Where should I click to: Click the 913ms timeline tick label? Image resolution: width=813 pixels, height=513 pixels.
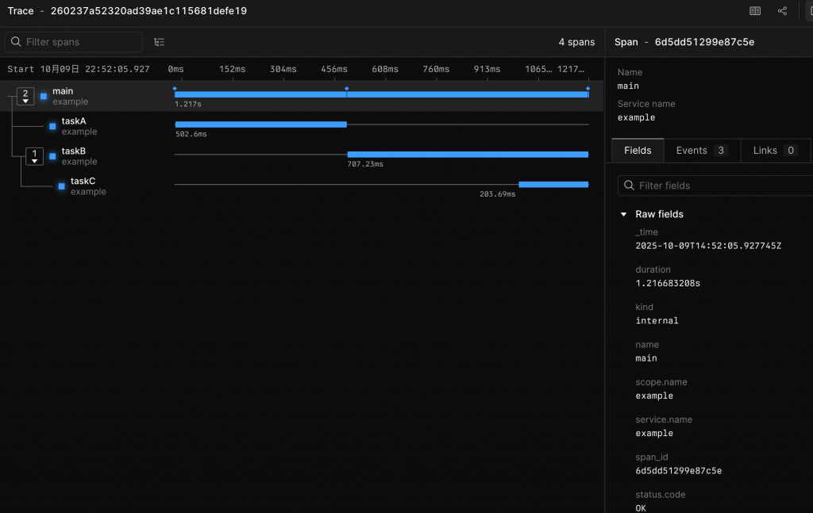(487, 69)
